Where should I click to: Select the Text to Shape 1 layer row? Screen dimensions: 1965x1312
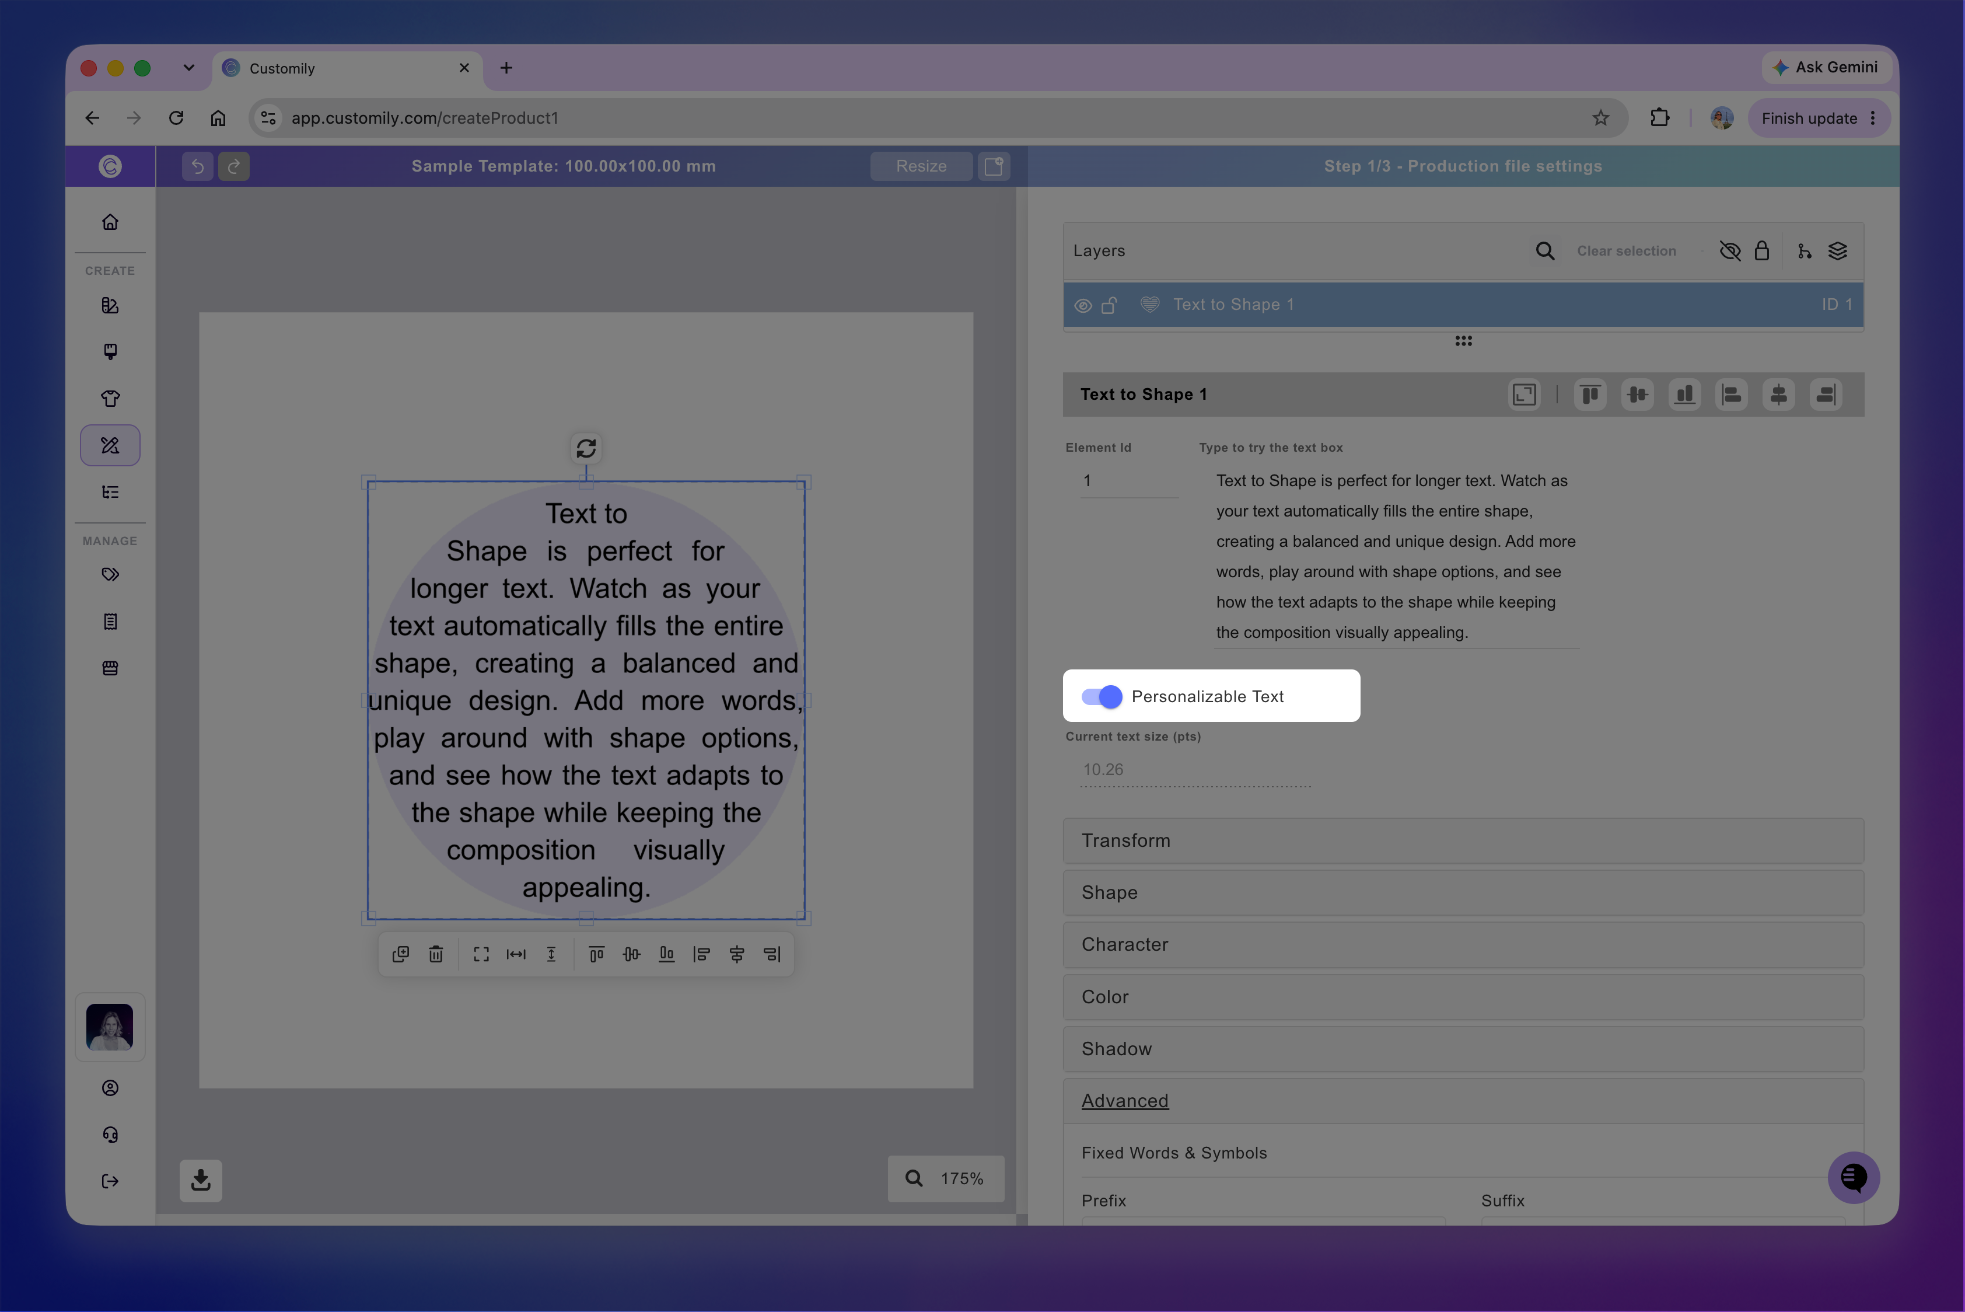pyautogui.click(x=1463, y=305)
